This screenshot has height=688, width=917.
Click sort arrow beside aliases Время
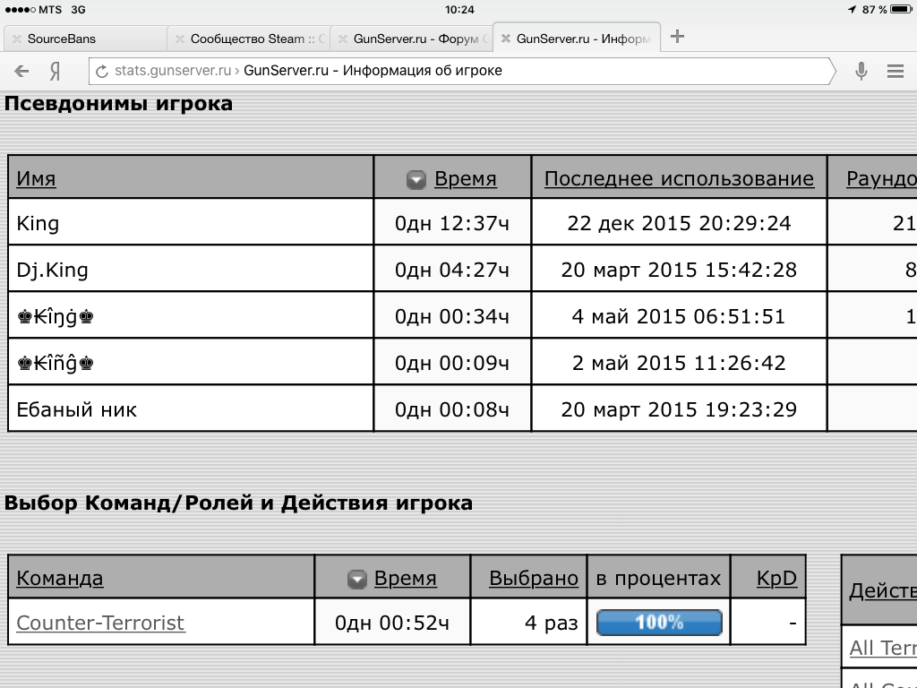click(x=416, y=180)
